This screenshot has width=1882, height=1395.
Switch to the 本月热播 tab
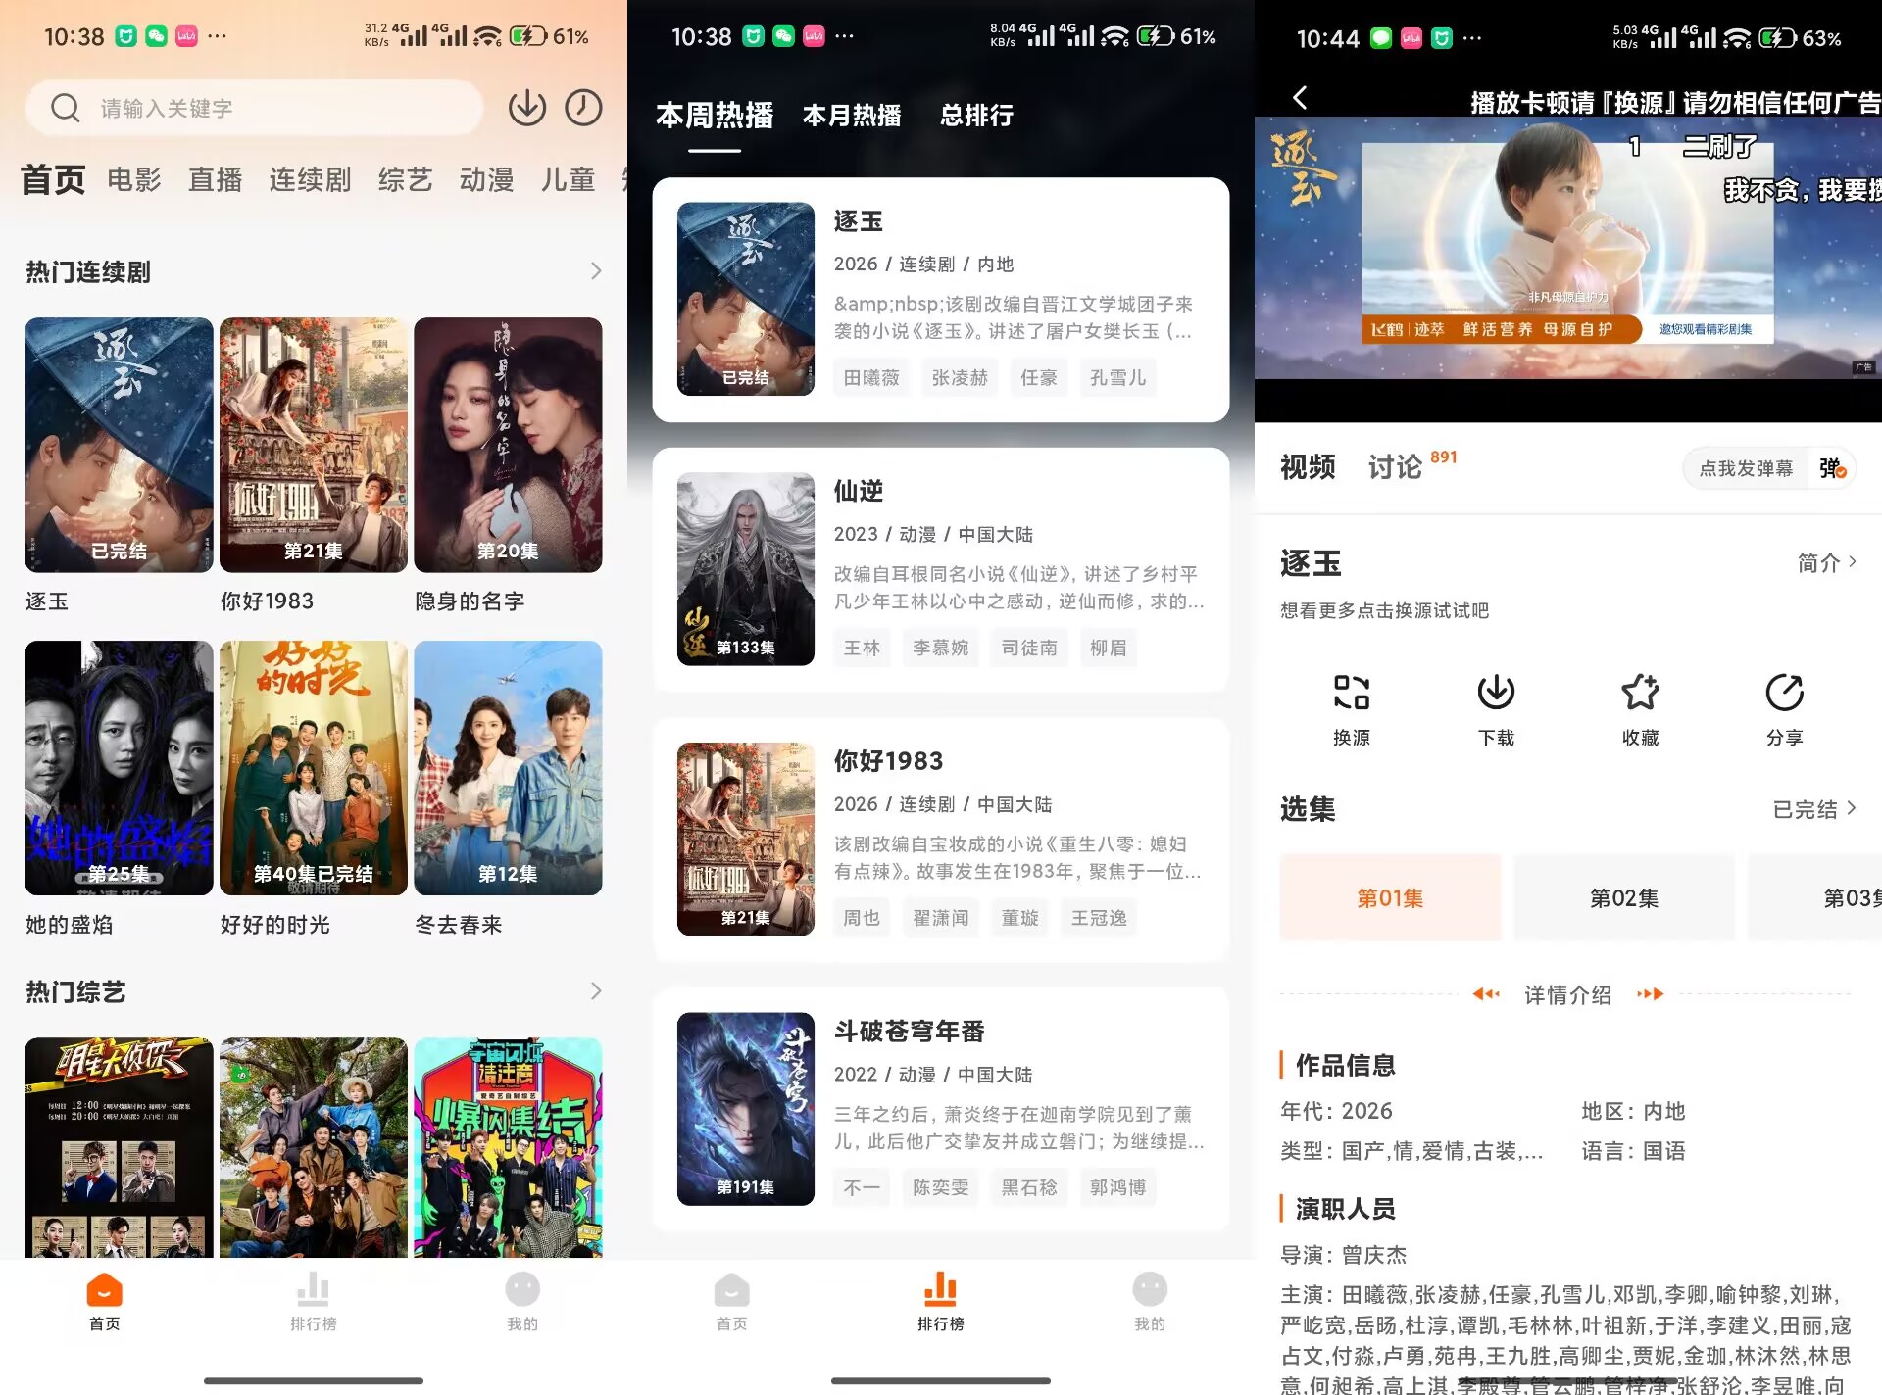[851, 116]
